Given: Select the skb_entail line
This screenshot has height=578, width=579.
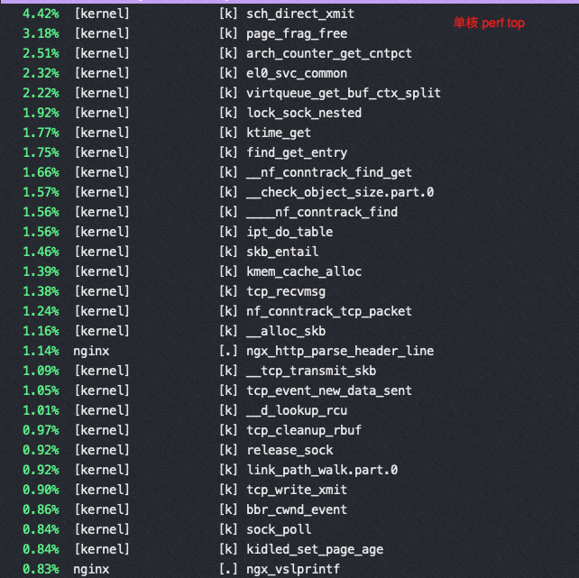Looking at the screenshot, I should [289, 252].
